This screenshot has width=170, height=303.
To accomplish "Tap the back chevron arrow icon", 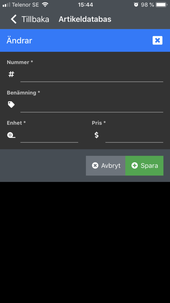I will [14, 19].
